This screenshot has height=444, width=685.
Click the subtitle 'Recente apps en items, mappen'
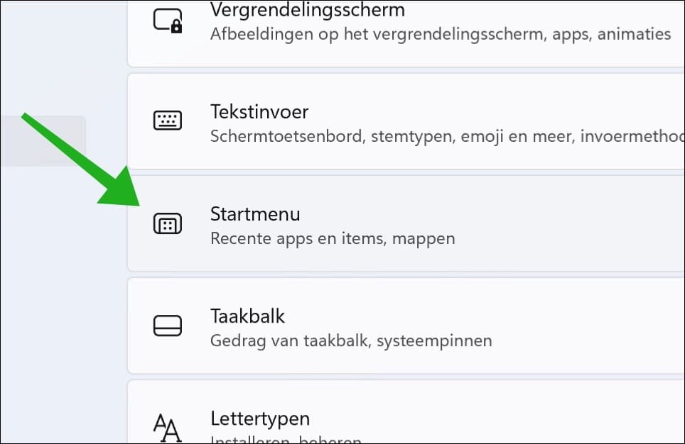(332, 238)
